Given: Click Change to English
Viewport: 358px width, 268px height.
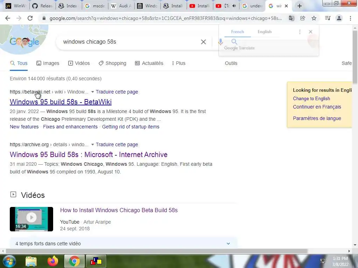Looking at the screenshot, I should pyautogui.click(x=312, y=98).
